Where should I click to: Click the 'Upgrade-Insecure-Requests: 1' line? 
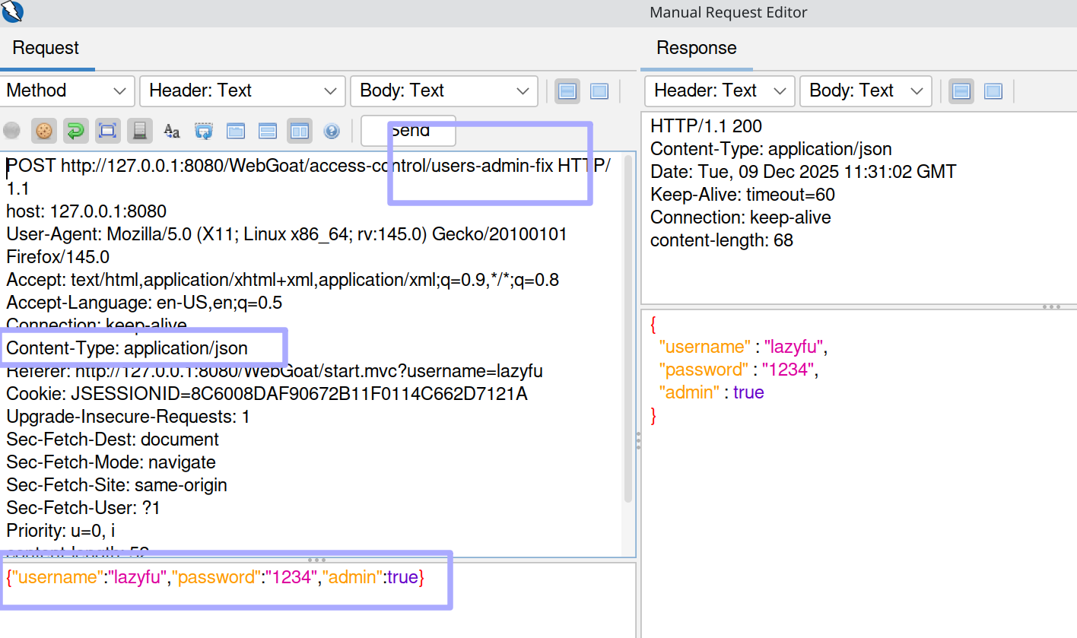pyautogui.click(x=128, y=417)
